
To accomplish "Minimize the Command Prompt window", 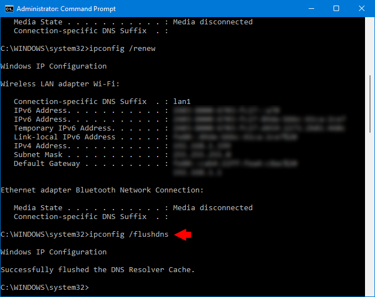I will 311,9.
